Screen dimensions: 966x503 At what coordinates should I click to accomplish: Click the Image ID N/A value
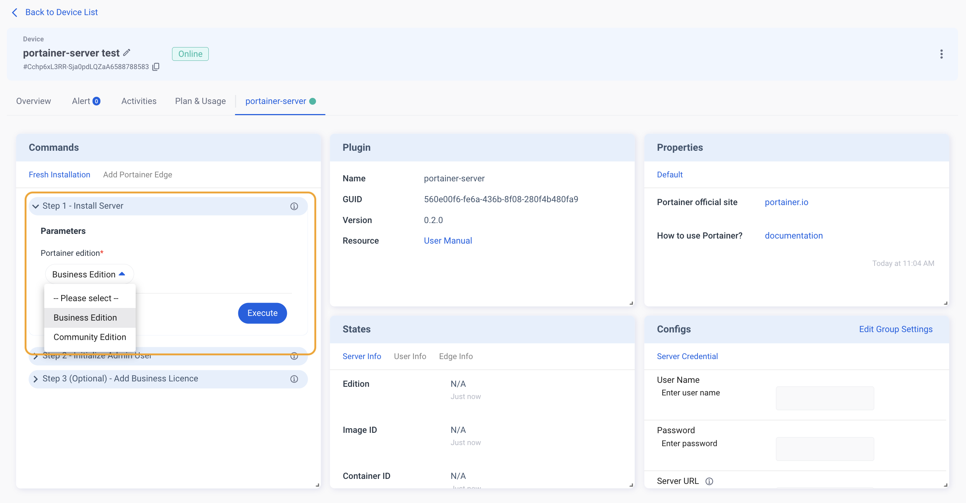click(x=458, y=430)
